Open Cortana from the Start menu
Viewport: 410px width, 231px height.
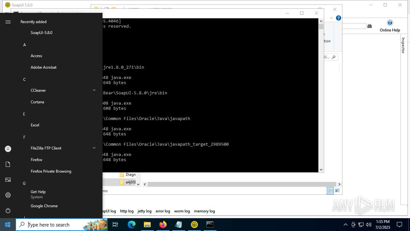pos(37,102)
